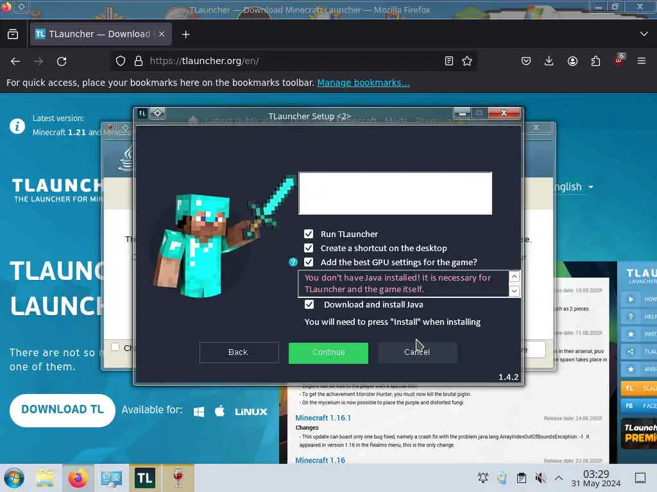Open Minecraft 1.16.1 changelog link
Screen dimensions: 657x492
point(323,418)
